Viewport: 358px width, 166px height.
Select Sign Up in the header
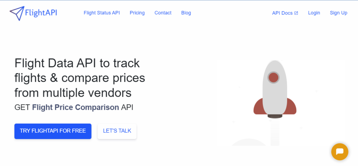point(338,13)
